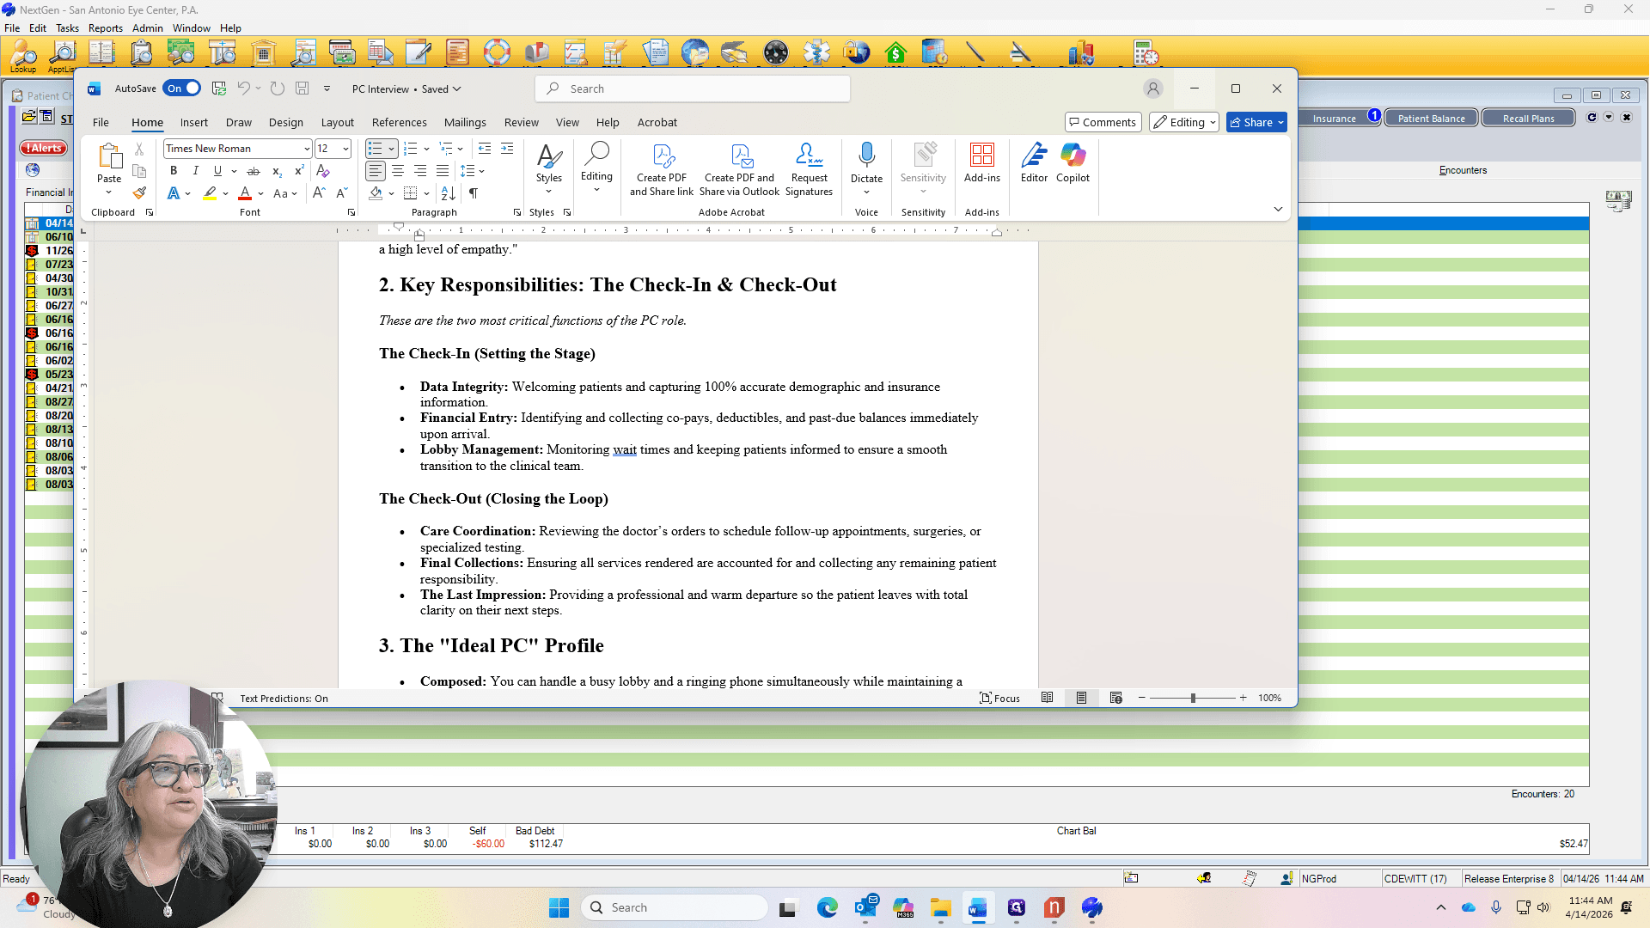Screen dimensions: 1650x928
Task: Open Copilot in Word
Action: click(x=1072, y=163)
